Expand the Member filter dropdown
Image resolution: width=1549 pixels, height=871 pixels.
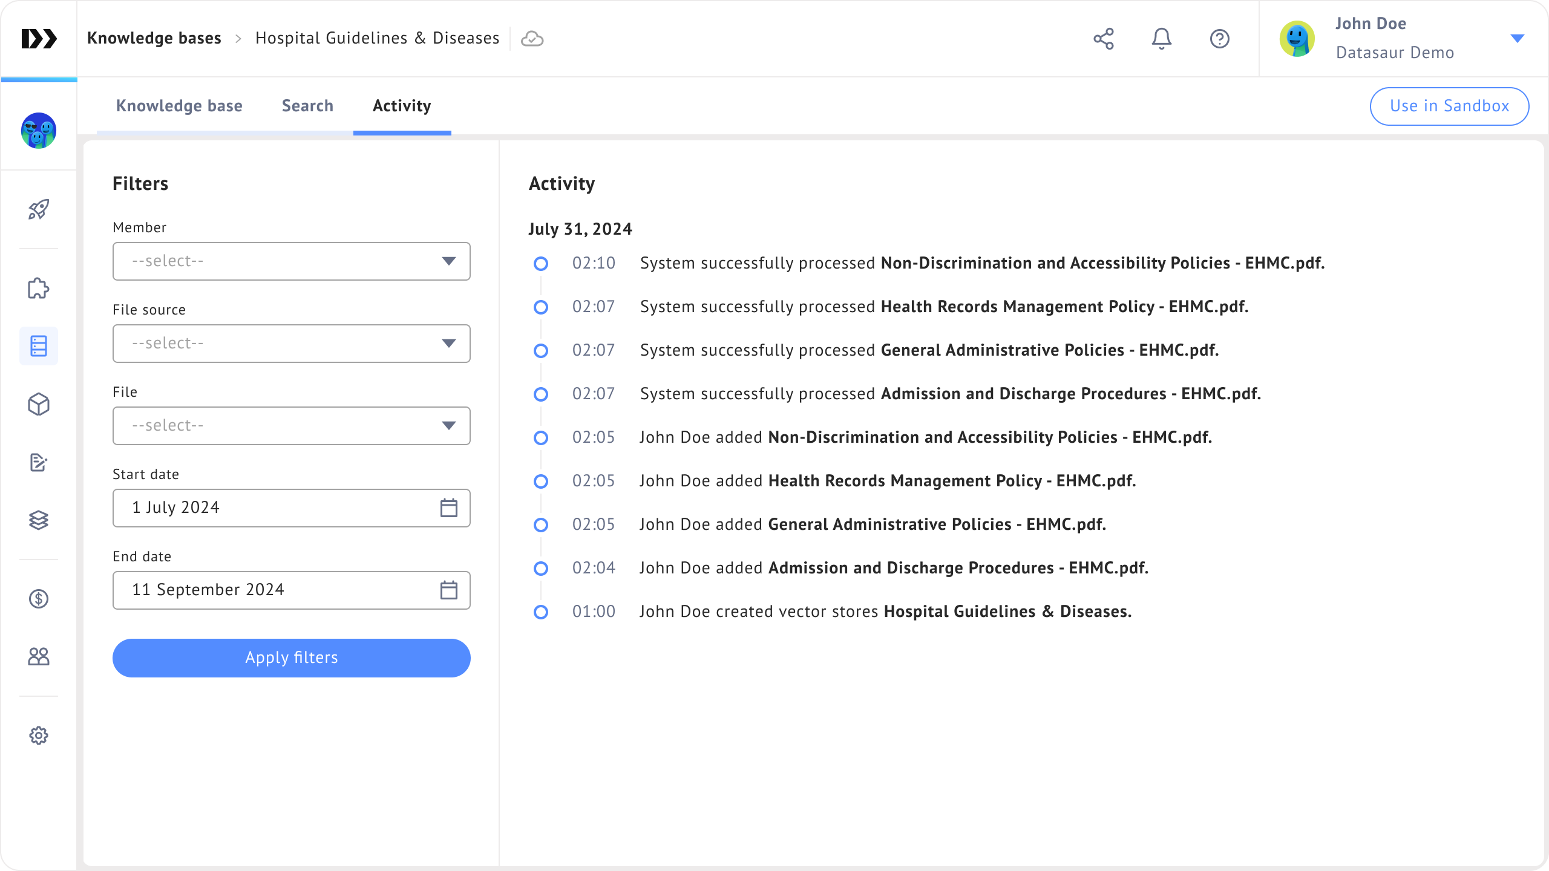coord(291,261)
